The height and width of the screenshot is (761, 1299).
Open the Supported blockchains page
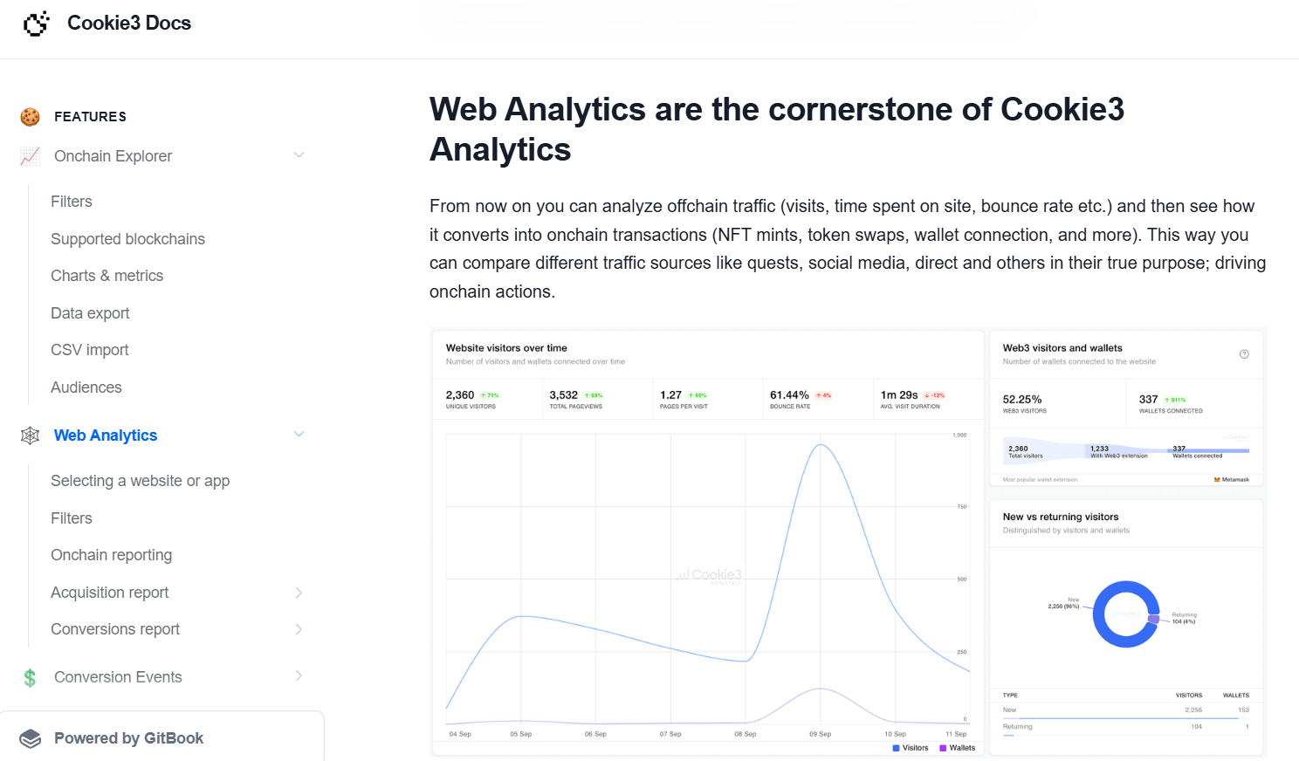click(x=127, y=238)
